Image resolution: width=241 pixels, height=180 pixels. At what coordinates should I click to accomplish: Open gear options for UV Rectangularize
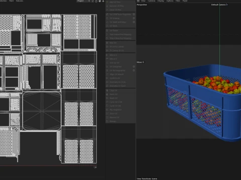(x=134, y=70)
